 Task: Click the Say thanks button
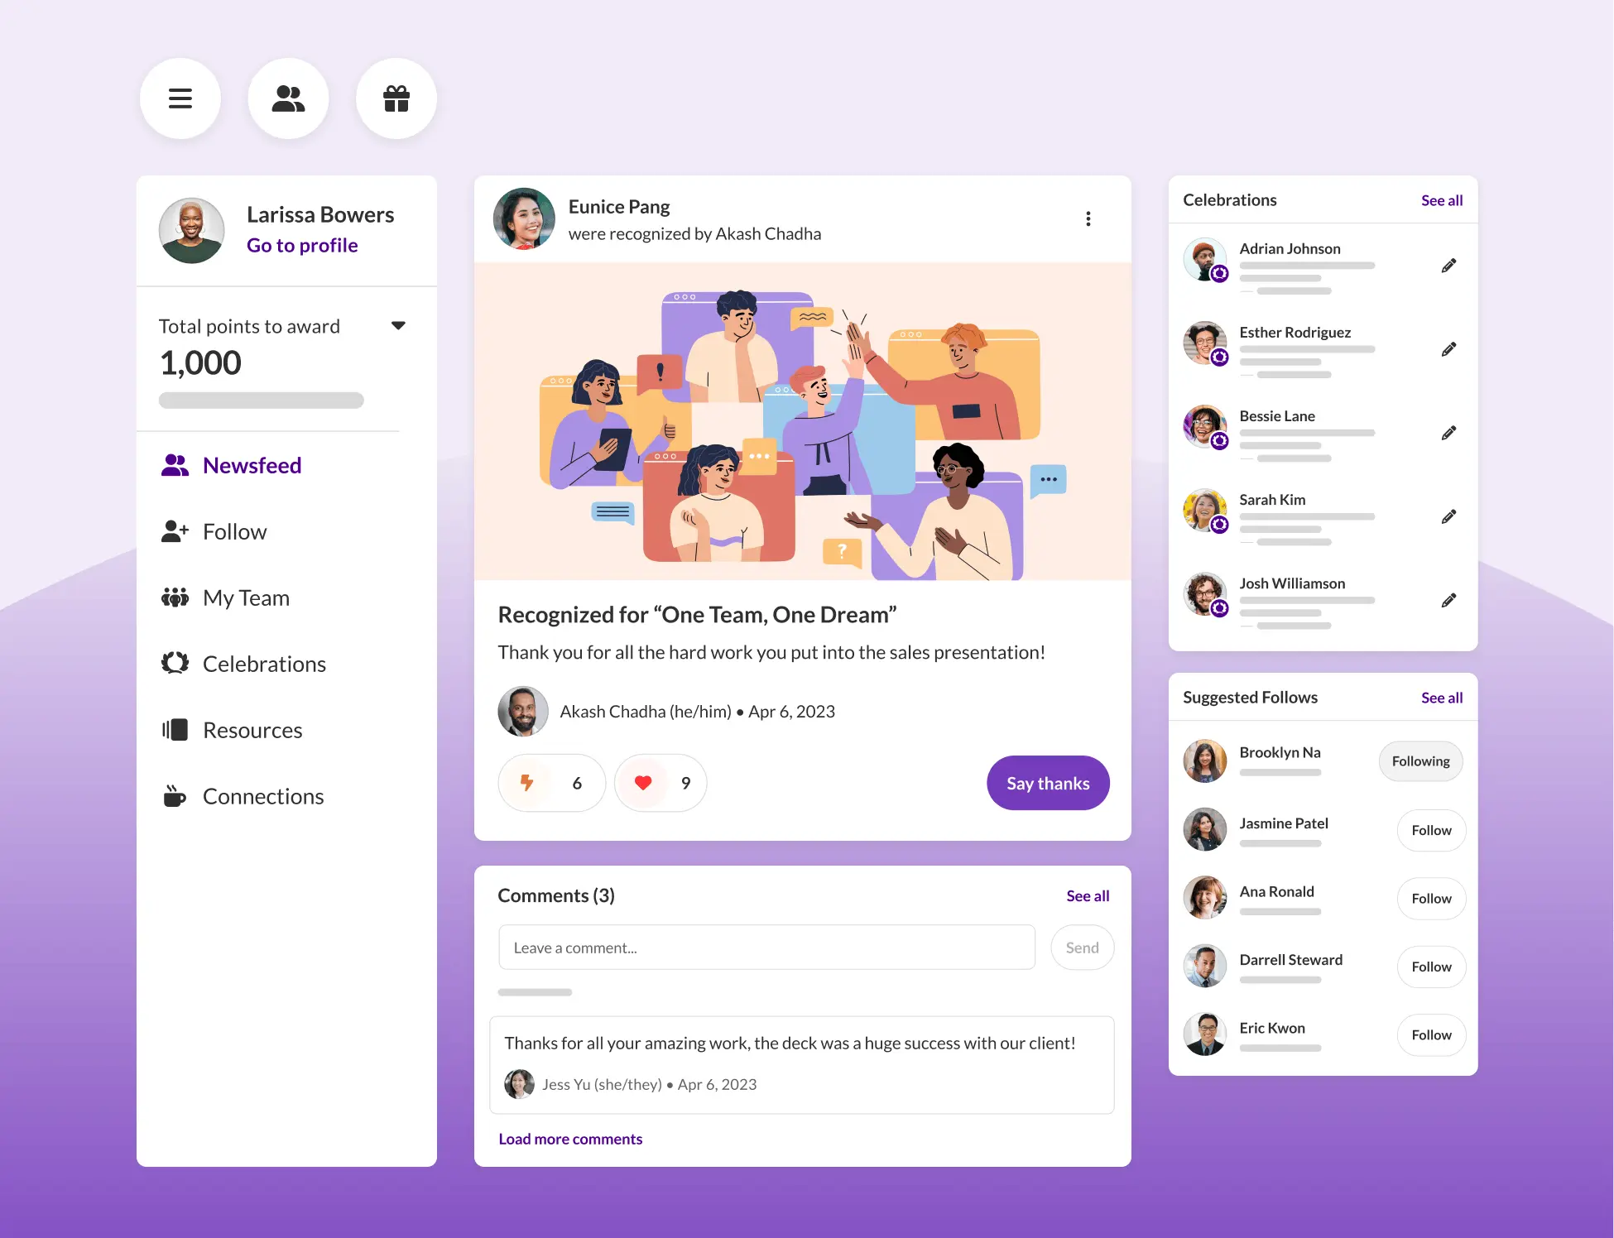pyautogui.click(x=1047, y=783)
